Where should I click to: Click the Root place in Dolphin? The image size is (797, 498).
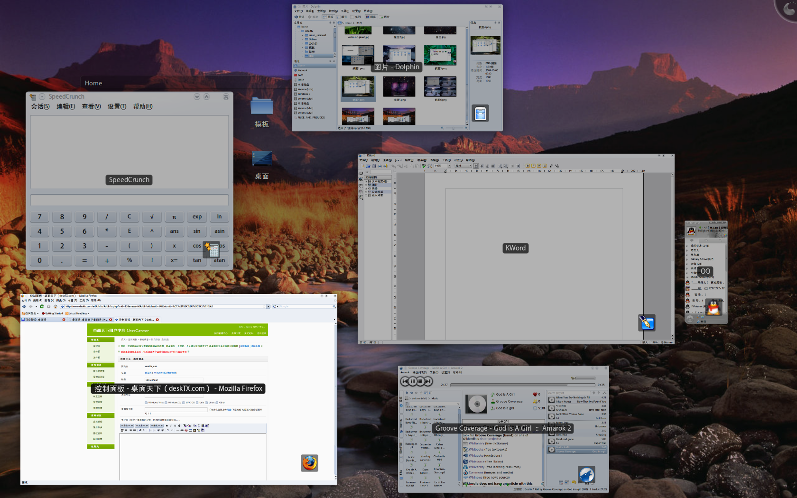(x=300, y=75)
